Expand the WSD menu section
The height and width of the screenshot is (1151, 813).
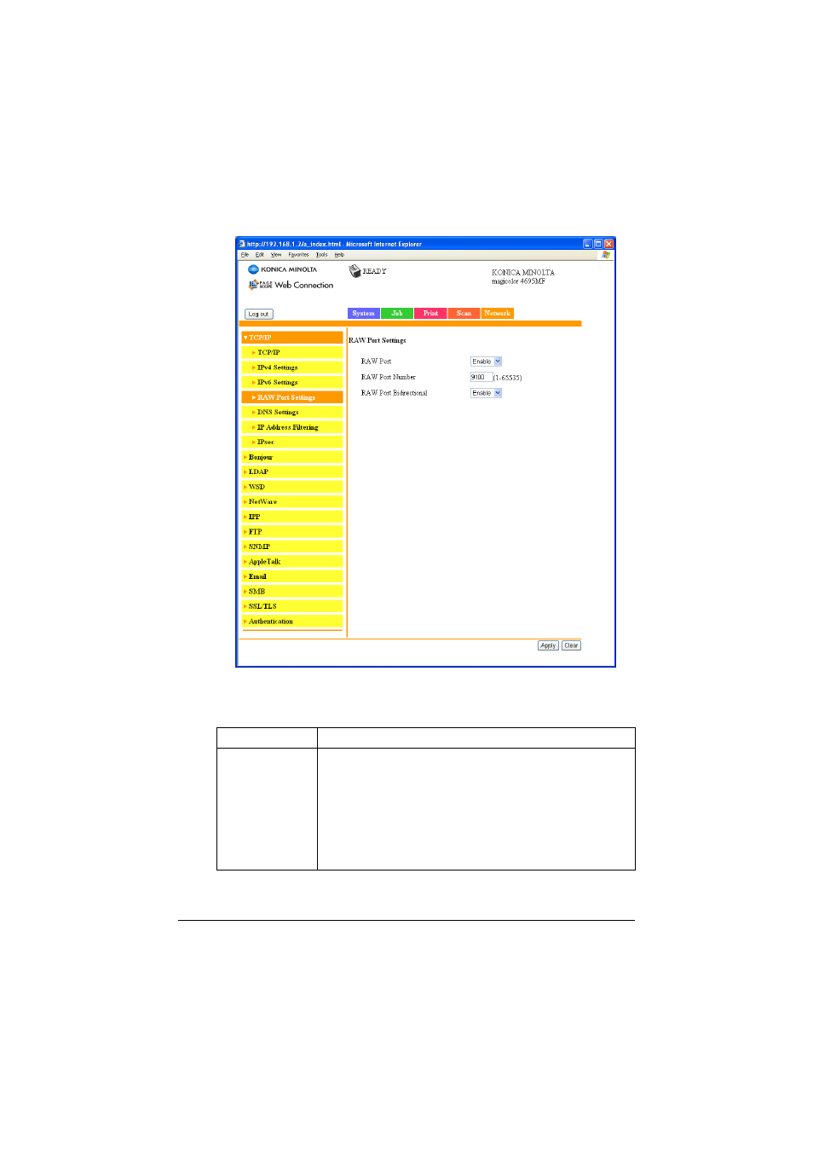point(292,487)
